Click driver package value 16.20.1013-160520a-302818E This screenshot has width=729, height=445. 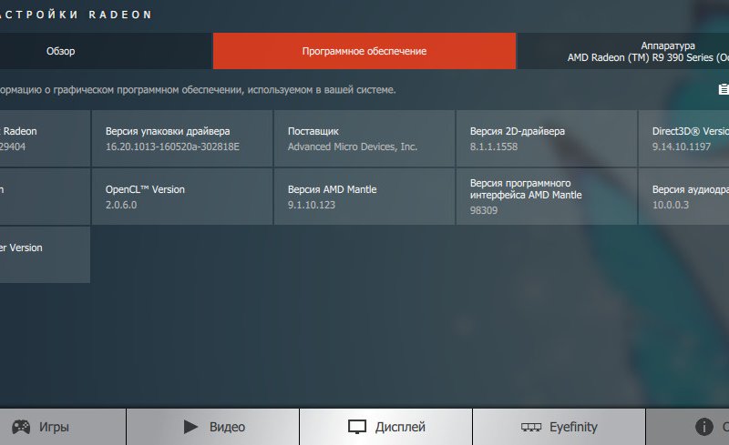(172, 147)
